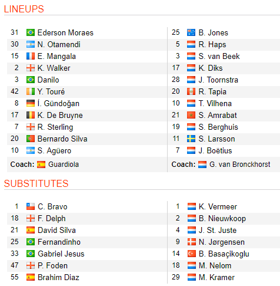Image resolution: width=280 pixels, height=286 pixels.
Task: Click the SUBSTITUTES section heading
Action: tap(36, 183)
